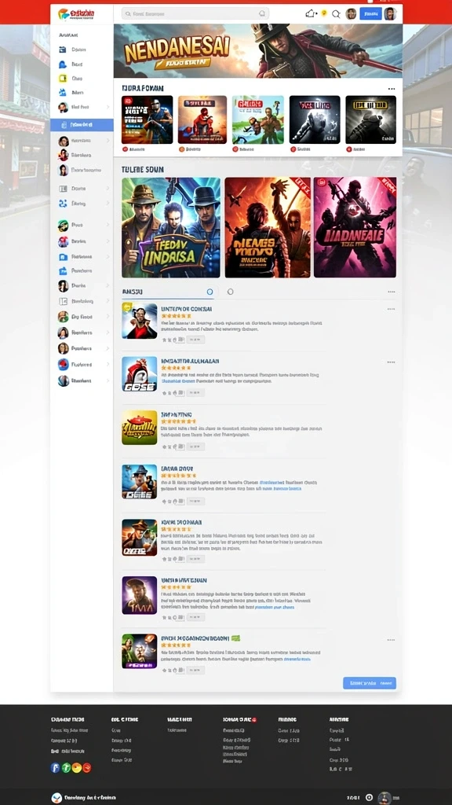Click the star rating of the first list game
Screen dimensions: 452x805
point(176,316)
